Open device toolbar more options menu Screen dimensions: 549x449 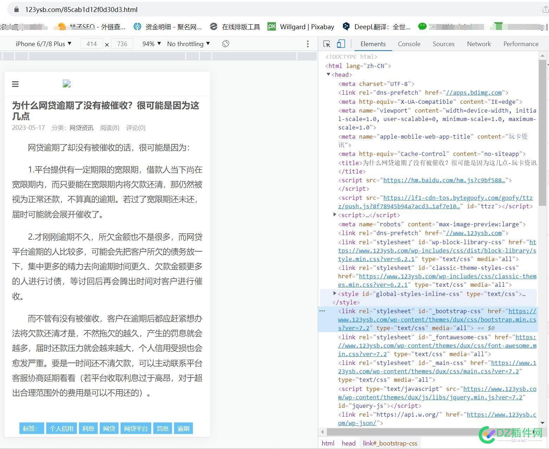coord(308,44)
